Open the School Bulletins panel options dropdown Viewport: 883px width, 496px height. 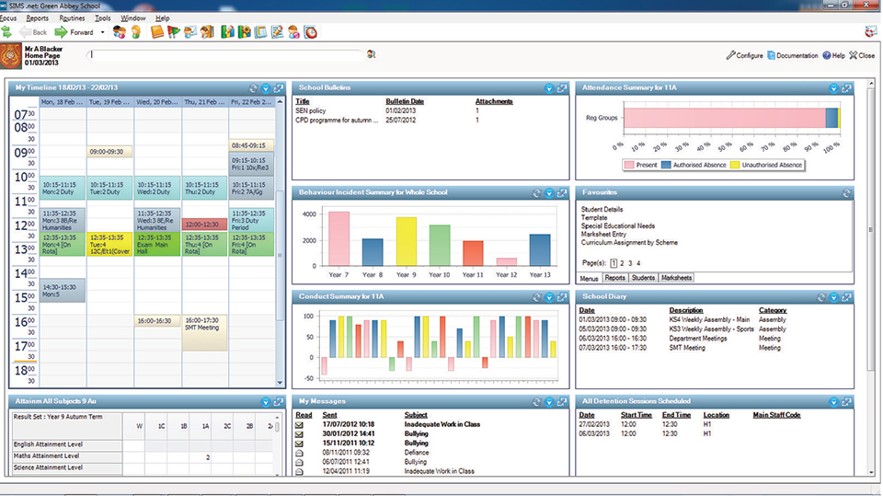(550, 88)
